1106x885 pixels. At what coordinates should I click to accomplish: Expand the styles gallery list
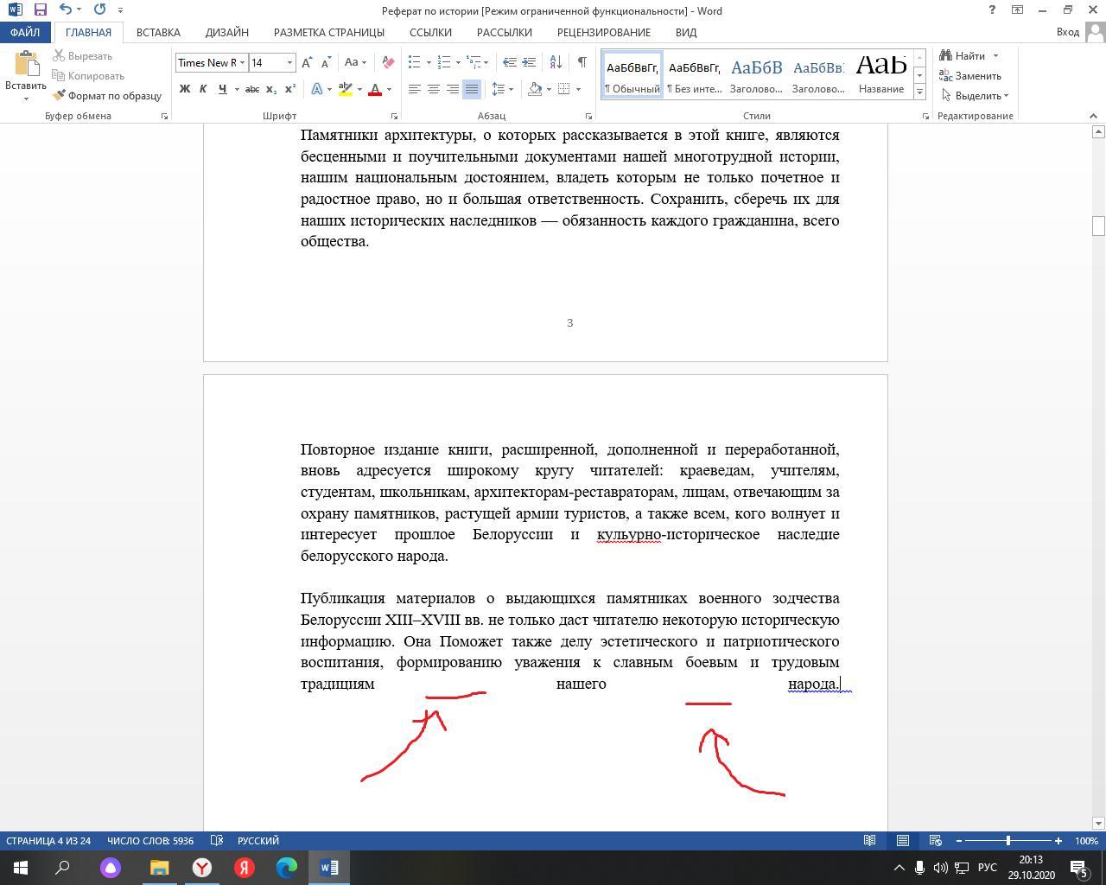919,92
